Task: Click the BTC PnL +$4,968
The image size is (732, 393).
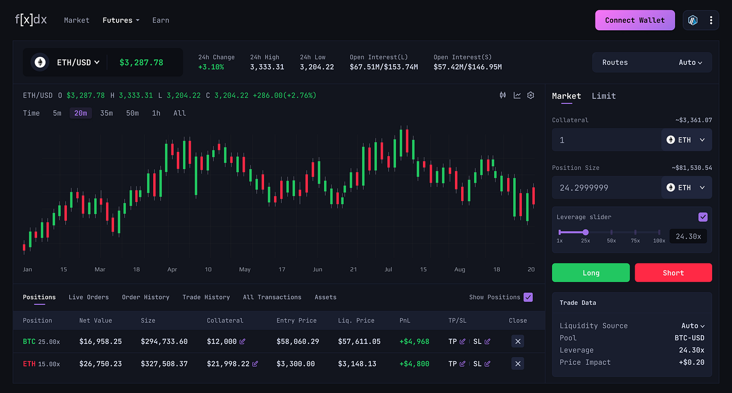Action: click(414, 341)
